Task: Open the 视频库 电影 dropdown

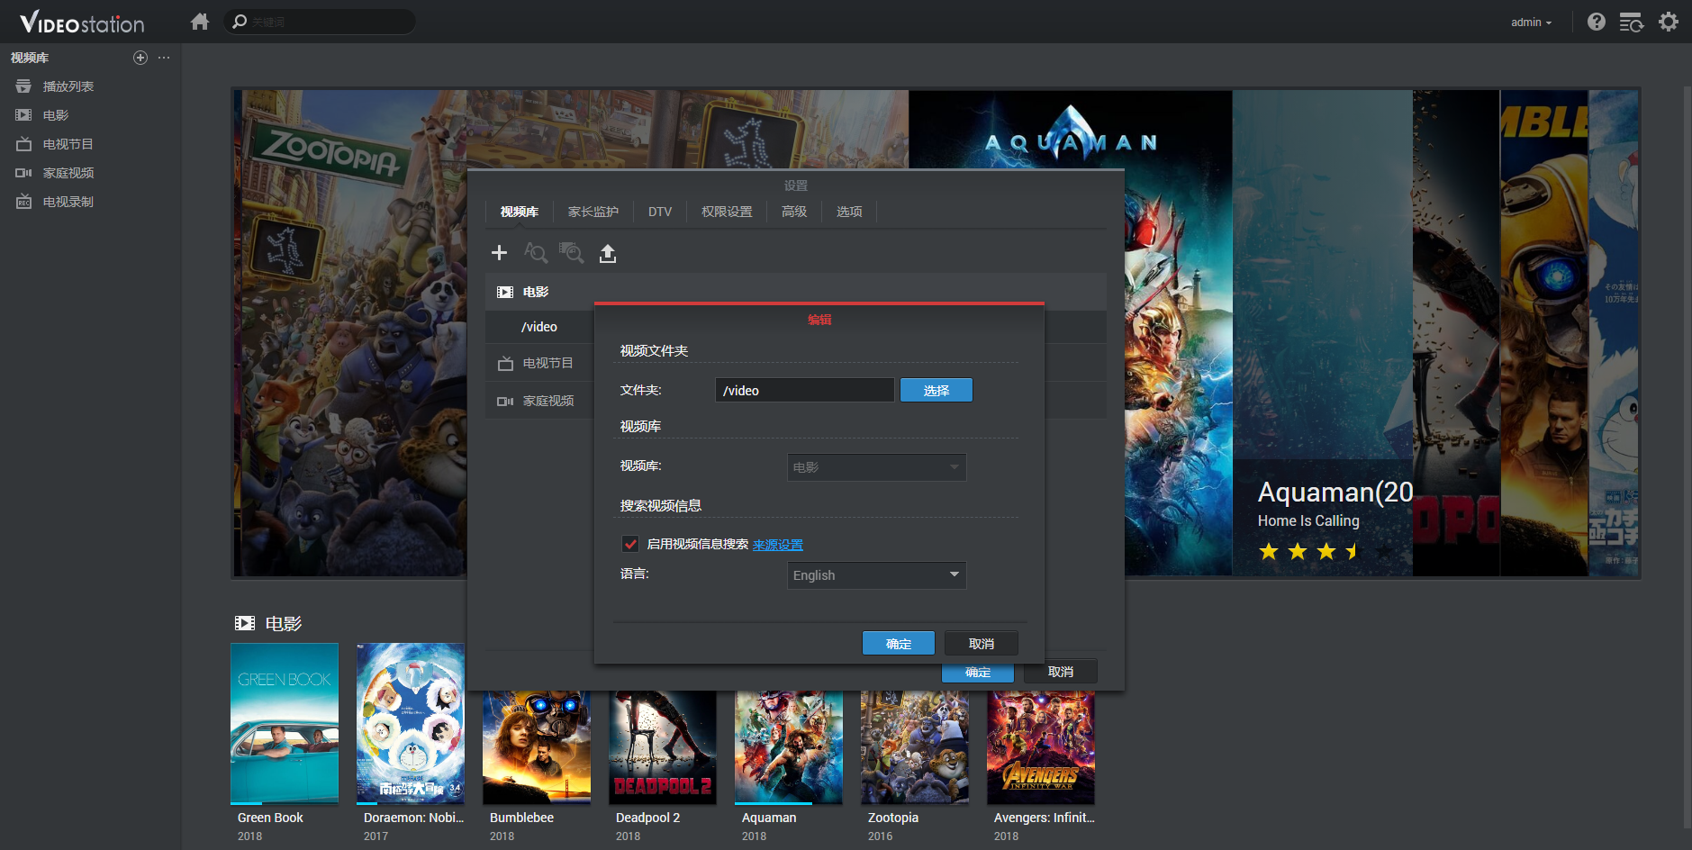Action: point(876,467)
